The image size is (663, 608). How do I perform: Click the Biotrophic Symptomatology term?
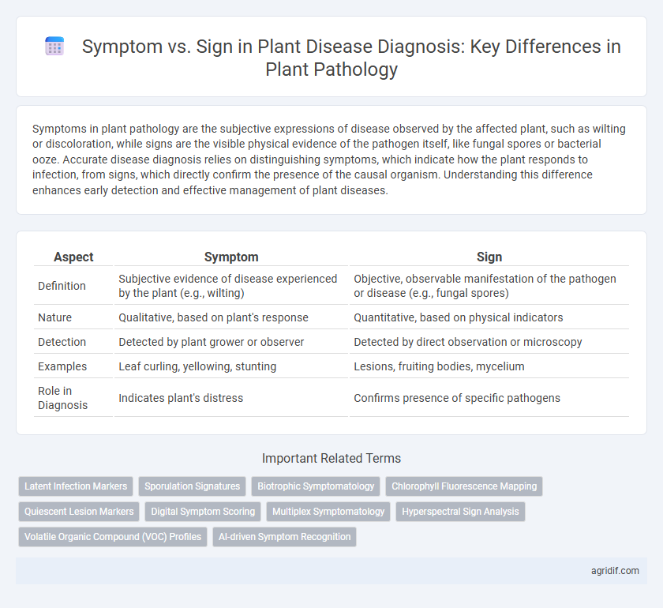click(316, 486)
